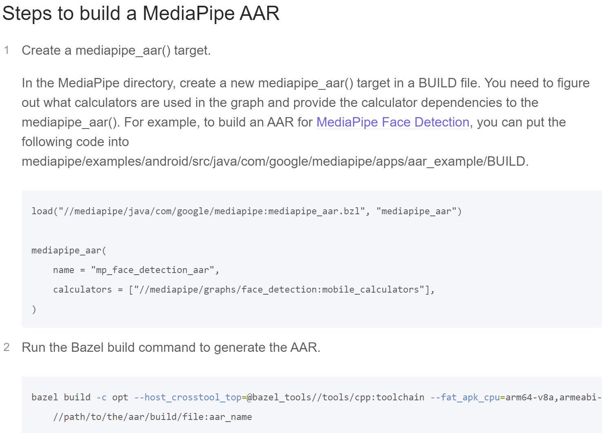Click step 2 'Run the Bazel build command'

pos(171,347)
